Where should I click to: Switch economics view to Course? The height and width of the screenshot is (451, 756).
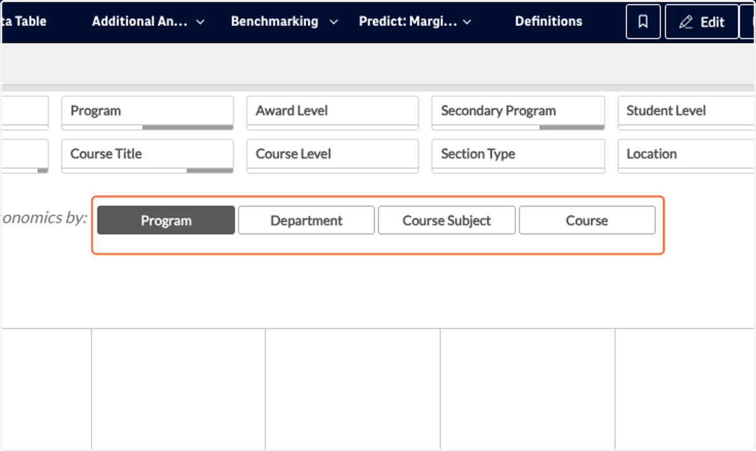587,220
